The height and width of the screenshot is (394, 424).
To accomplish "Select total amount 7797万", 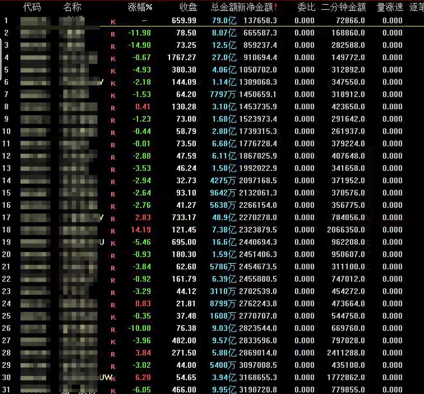I will pos(223,94).
